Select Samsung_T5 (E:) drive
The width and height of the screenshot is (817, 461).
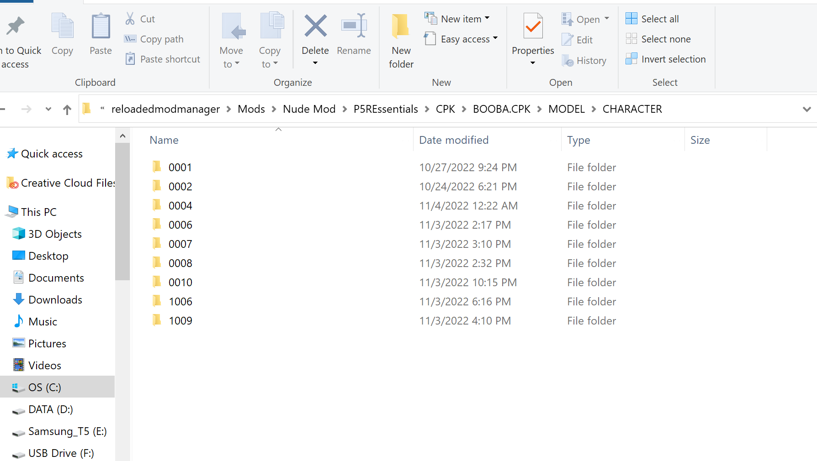coord(68,431)
